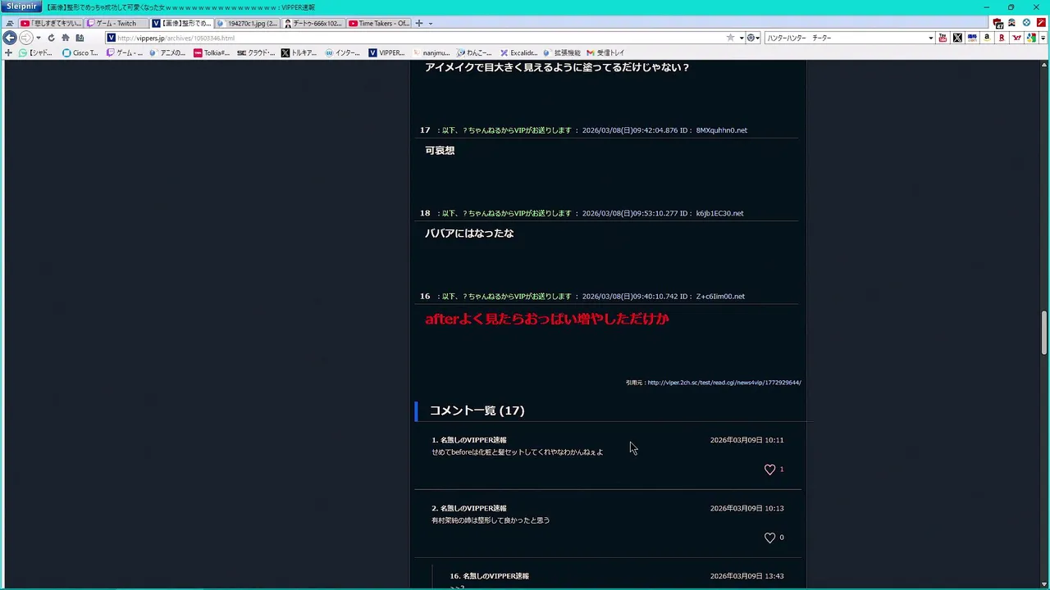Search with the Rakuten engine icon

click(x=1002, y=38)
